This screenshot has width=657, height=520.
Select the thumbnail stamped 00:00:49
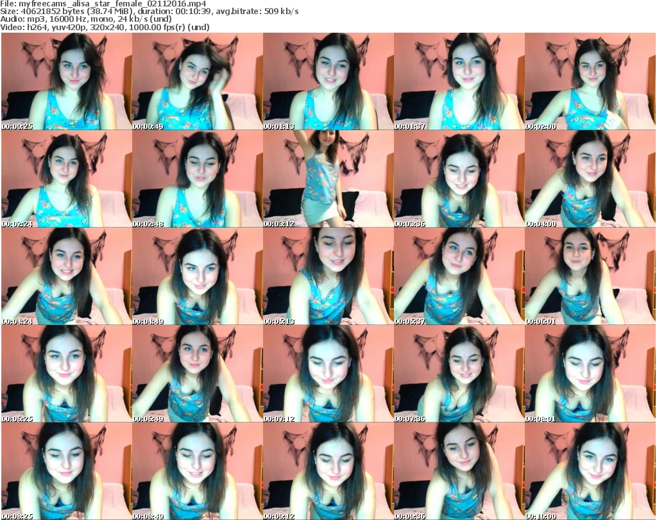[x=198, y=81]
